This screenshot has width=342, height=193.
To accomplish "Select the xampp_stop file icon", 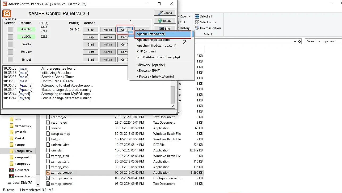I will coord(48,167).
